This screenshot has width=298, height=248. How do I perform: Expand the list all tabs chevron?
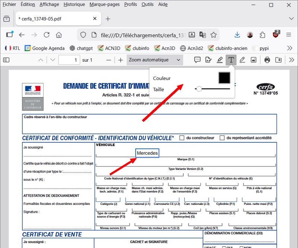pyautogui.click(x=291, y=19)
